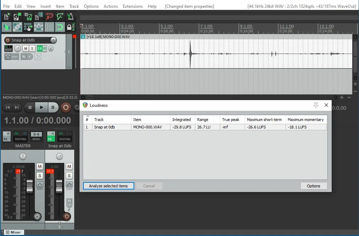359x236 pixels.
Task: Click Analyze selected items button
Action: [108, 186]
